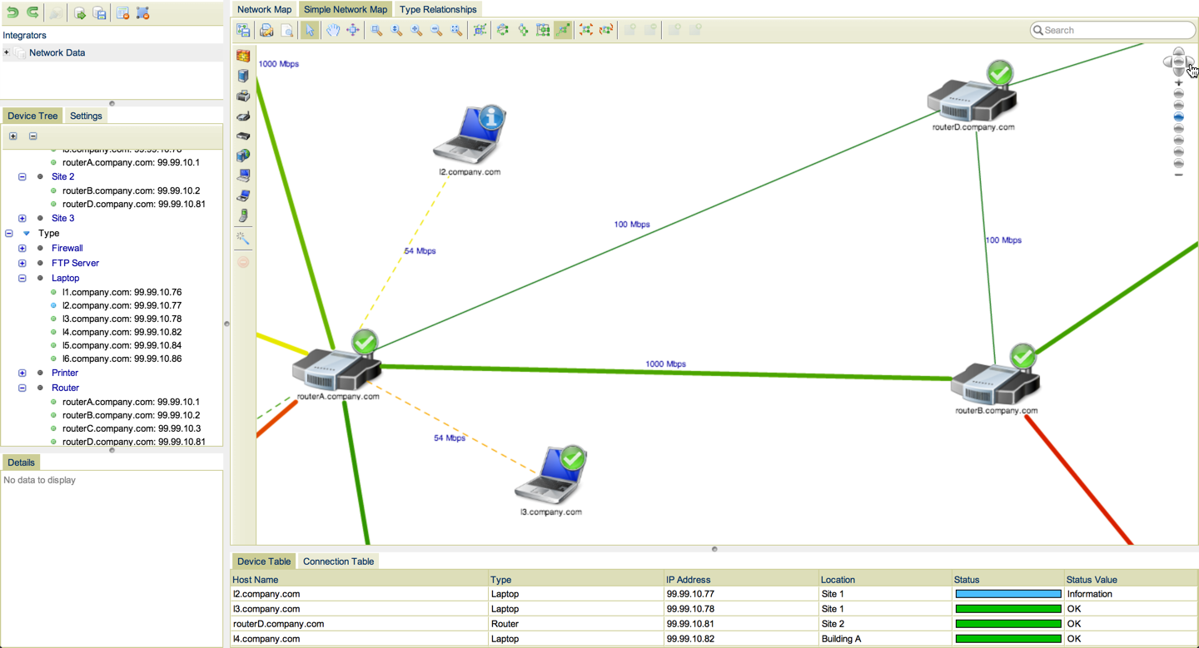Viewport: 1199px width, 648px height.
Task: Click the print map icon
Action: pos(266,30)
